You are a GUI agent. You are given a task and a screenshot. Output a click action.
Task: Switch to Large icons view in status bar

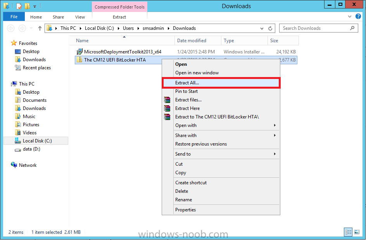357,232
